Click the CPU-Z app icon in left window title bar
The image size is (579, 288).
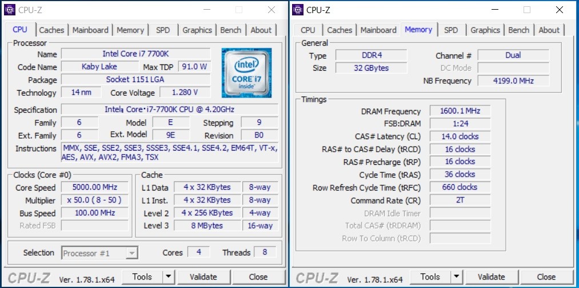tap(9, 10)
